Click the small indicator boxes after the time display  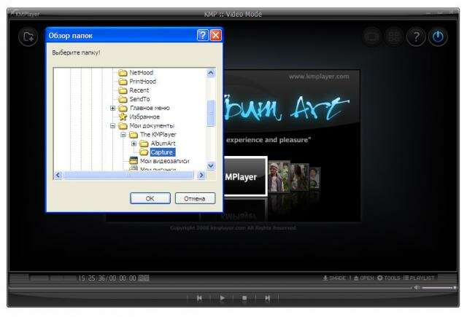pos(144,278)
